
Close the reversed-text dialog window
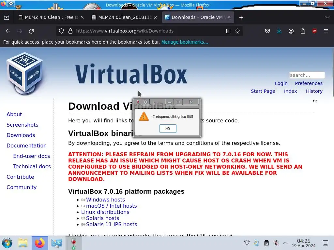point(190,102)
